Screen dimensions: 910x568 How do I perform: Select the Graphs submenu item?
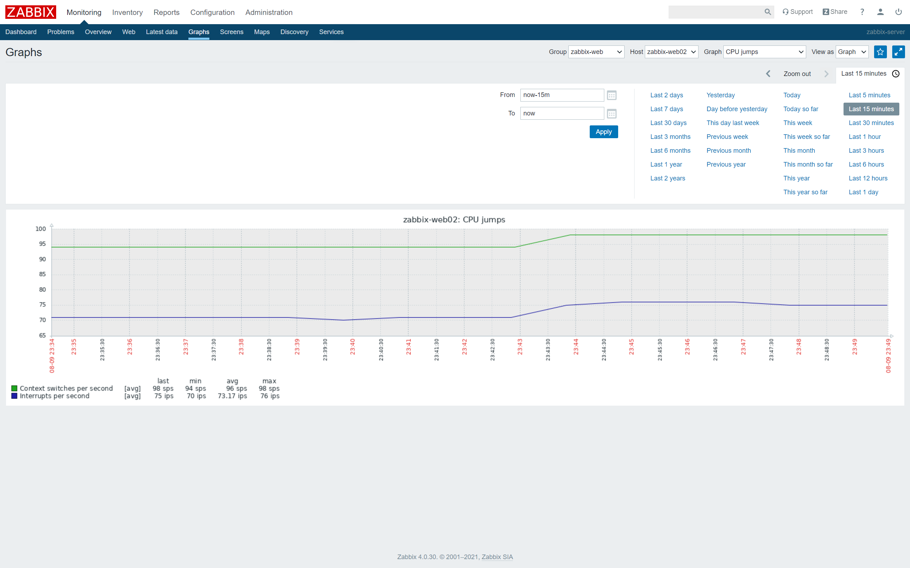[x=199, y=32]
